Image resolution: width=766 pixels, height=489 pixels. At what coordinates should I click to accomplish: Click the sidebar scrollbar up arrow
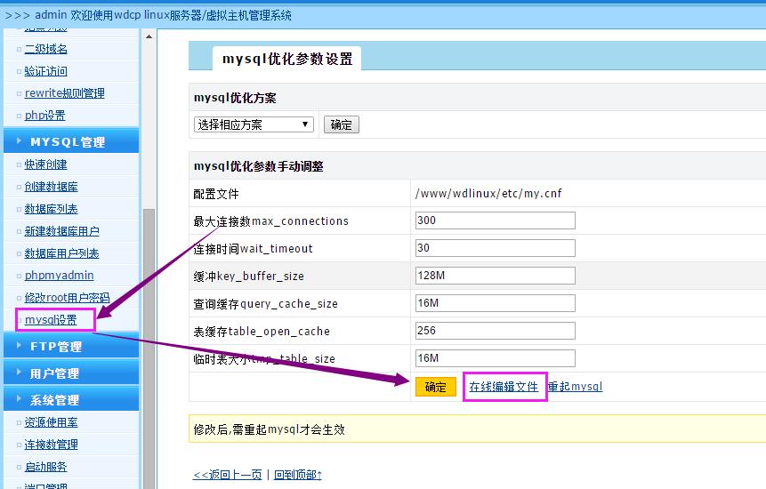[149, 36]
